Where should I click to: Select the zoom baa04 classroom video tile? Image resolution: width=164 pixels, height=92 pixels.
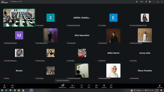coord(19,18)
